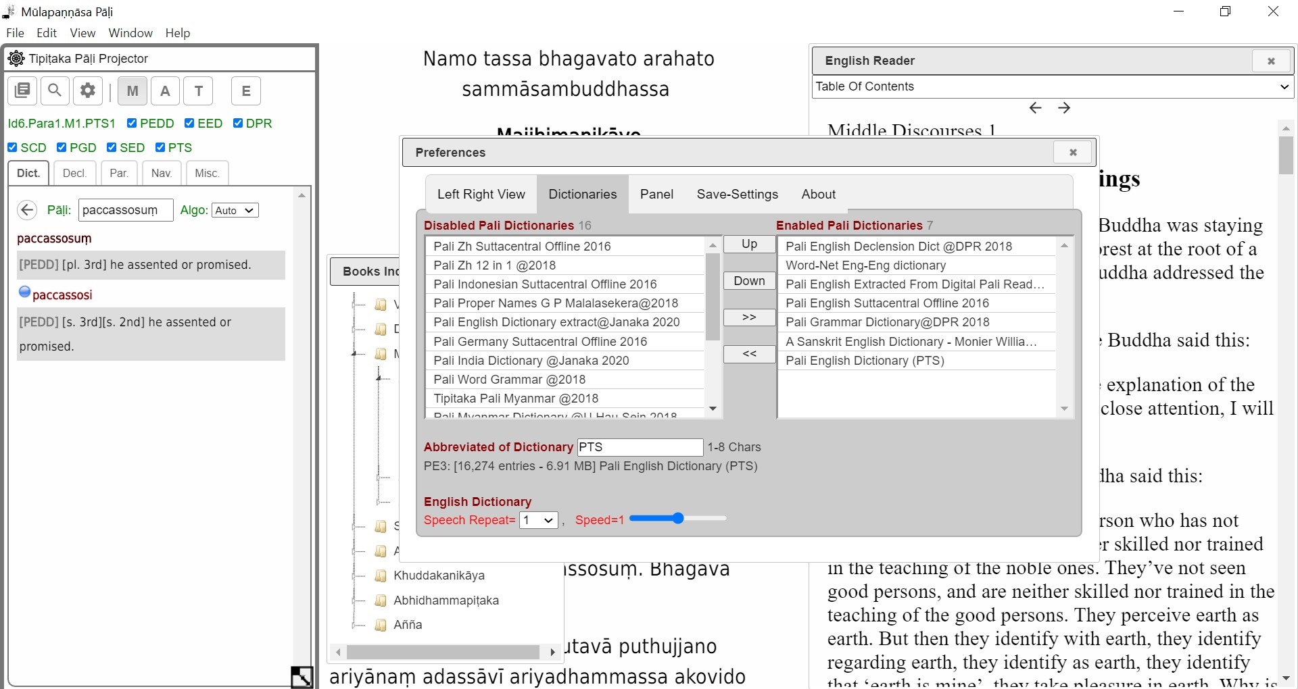
Task: Select Pali Proper Names G P Malalasekera@2018
Action: tap(565, 303)
